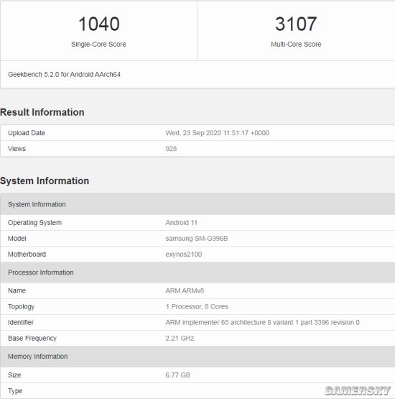The height and width of the screenshot is (399, 395).
Task: Click Geekbench 5.2.0 for Android AArch64 text
Action: (65, 75)
